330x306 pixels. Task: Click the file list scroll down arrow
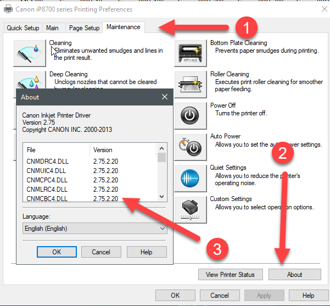161,197
